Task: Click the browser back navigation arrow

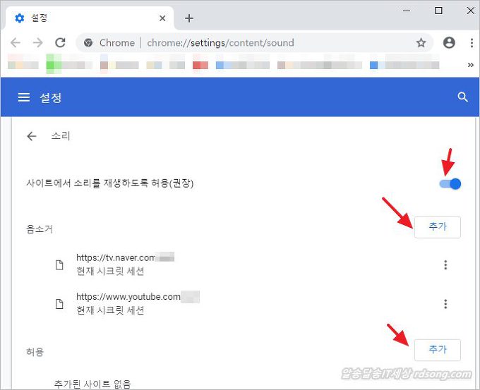Action: (16, 43)
